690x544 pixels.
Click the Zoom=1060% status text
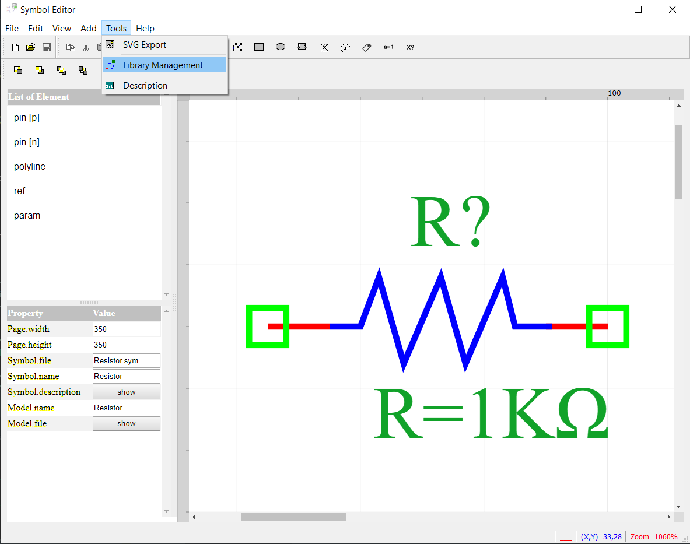(653, 537)
